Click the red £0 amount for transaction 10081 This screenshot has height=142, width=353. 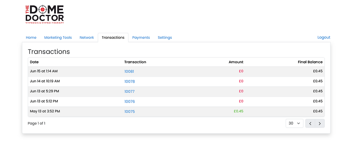(x=241, y=71)
